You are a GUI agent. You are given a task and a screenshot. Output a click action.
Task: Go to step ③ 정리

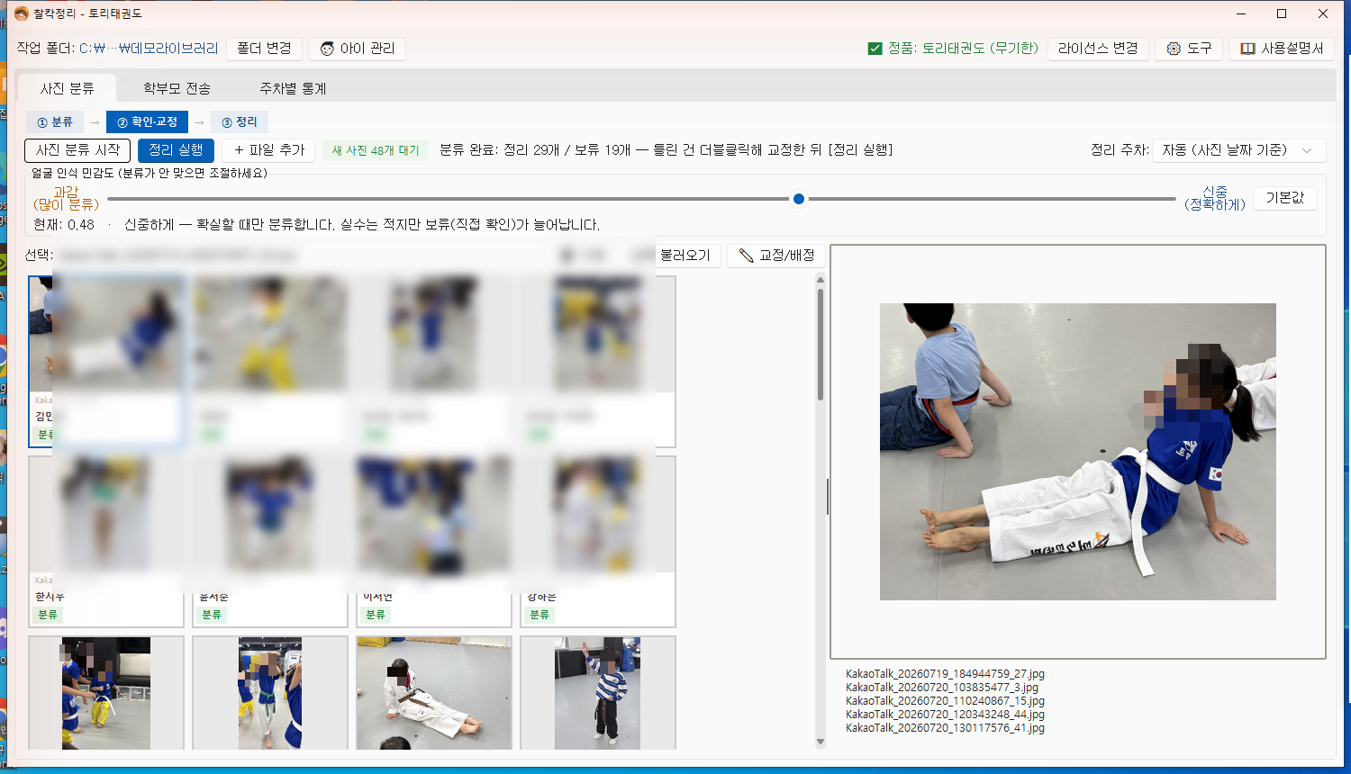pyautogui.click(x=240, y=122)
